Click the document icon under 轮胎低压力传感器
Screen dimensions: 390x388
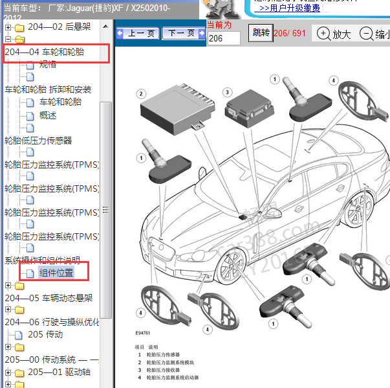(x=30, y=152)
